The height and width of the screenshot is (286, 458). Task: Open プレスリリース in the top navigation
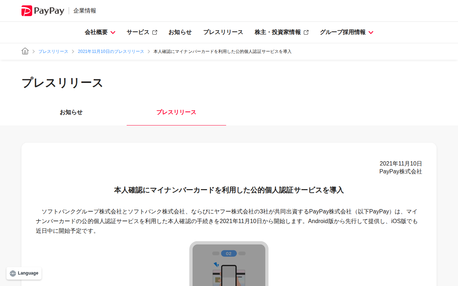223,32
